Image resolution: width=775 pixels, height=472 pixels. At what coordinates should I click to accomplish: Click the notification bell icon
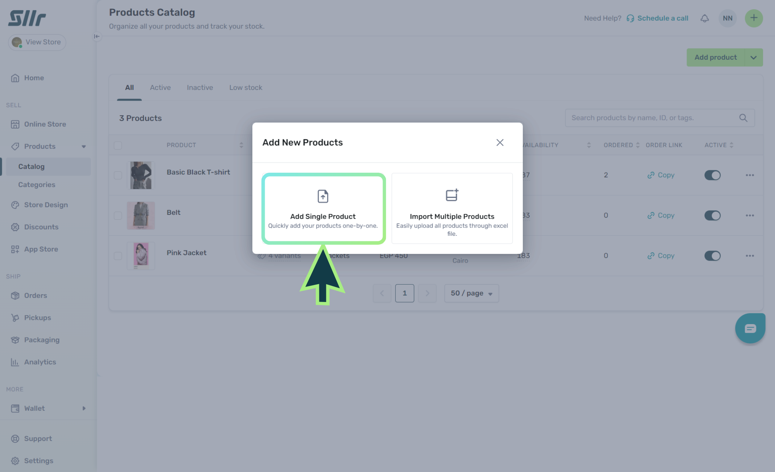704,18
